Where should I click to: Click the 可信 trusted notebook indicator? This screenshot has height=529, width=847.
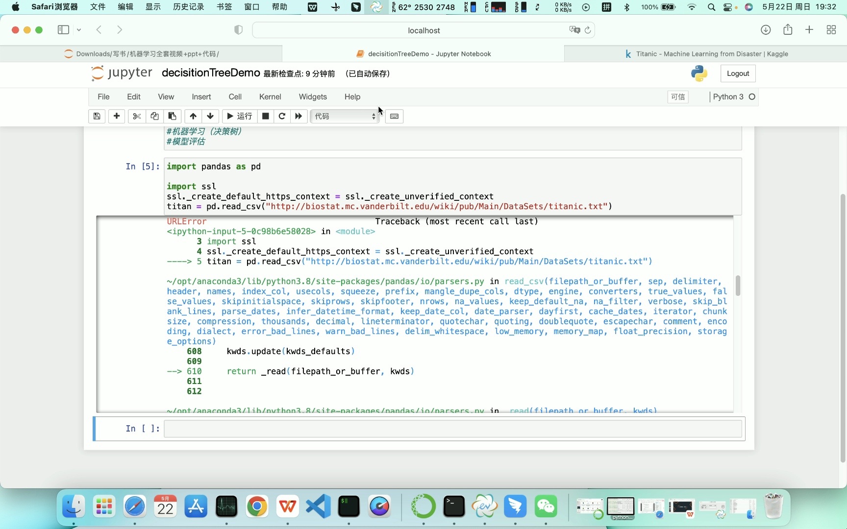point(678,96)
